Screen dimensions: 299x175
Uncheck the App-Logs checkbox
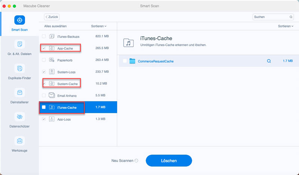tap(44, 119)
